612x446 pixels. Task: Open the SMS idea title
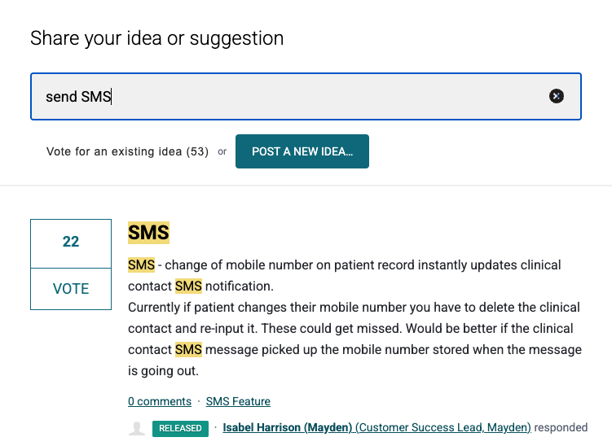(x=148, y=232)
